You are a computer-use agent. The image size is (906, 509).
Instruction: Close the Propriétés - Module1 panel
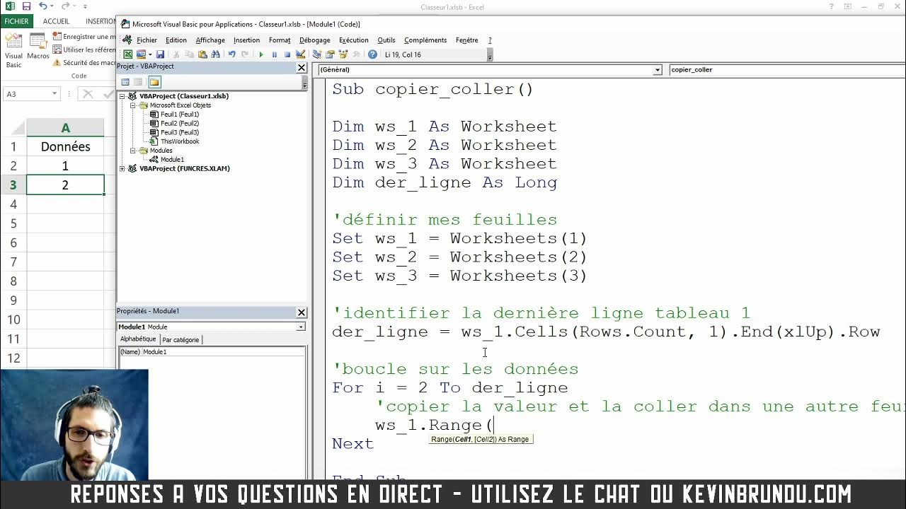[302, 312]
